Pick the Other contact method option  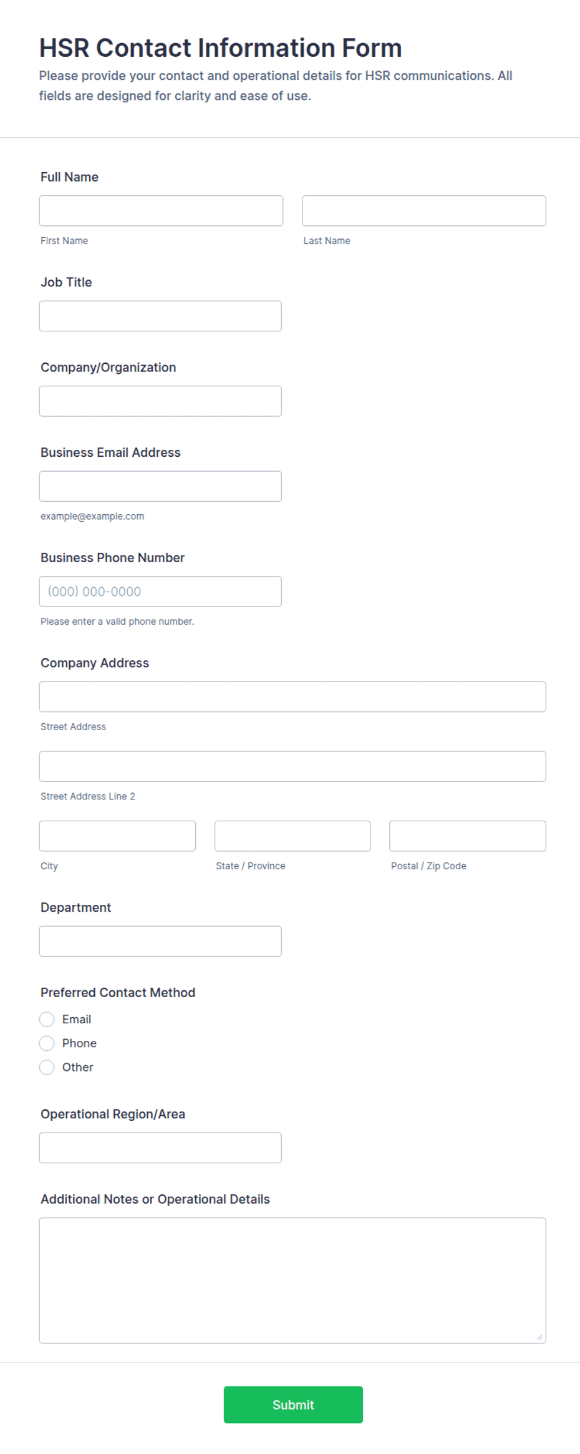pyautogui.click(x=47, y=1067)
